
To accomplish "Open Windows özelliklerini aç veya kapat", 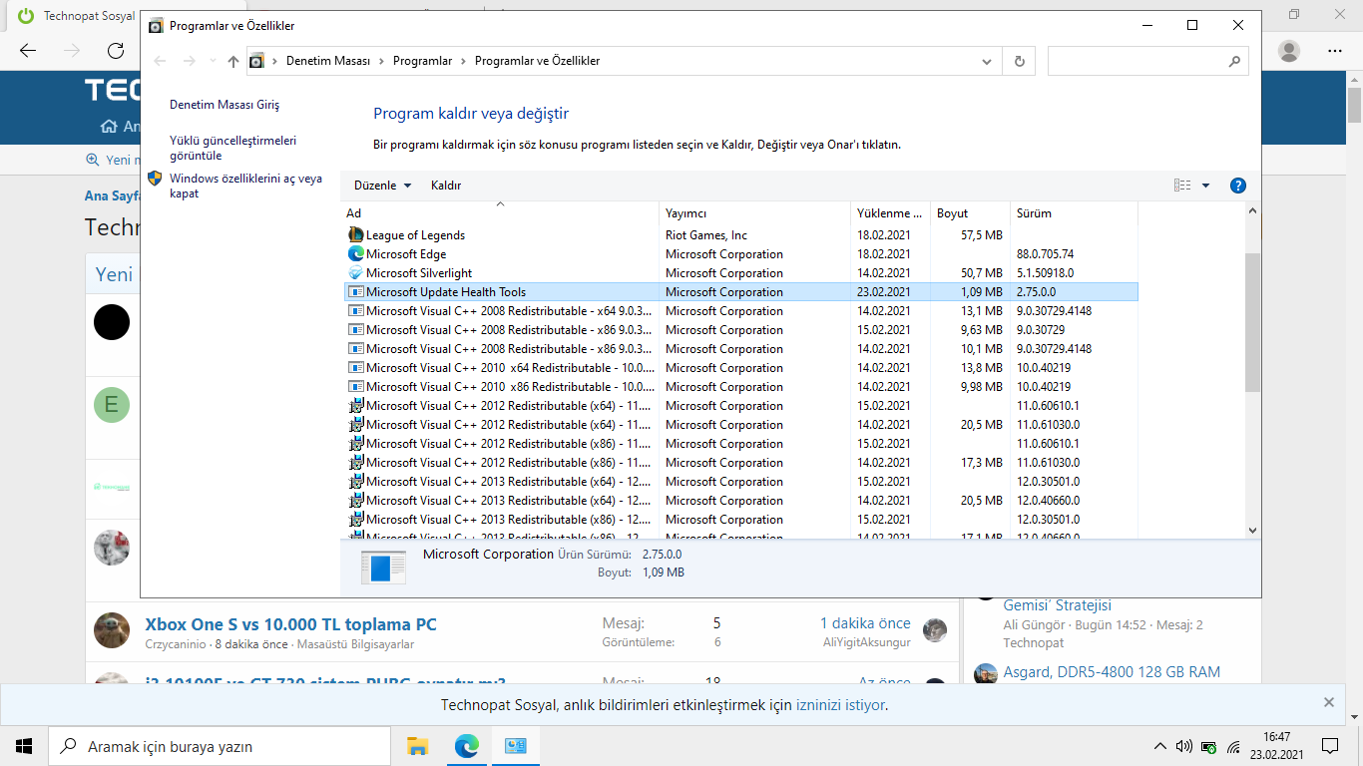I will (x=245, y=186).
